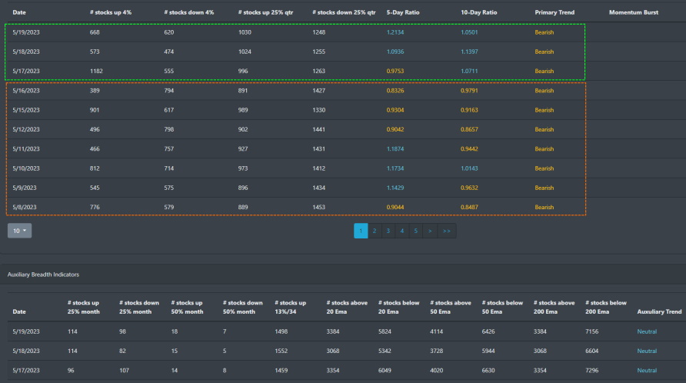
Task: Select the 5/19/2023 date in top table
Action: 26,32
